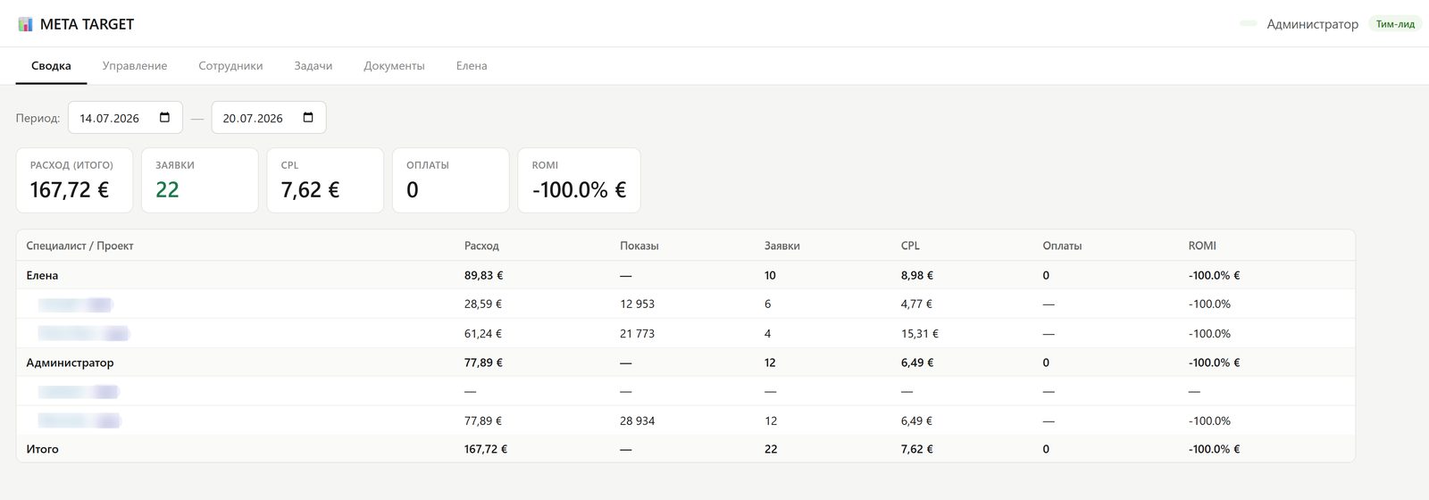Select the Елена tab
This screenshot has width=1429, height=500.
tap(472, 66)
